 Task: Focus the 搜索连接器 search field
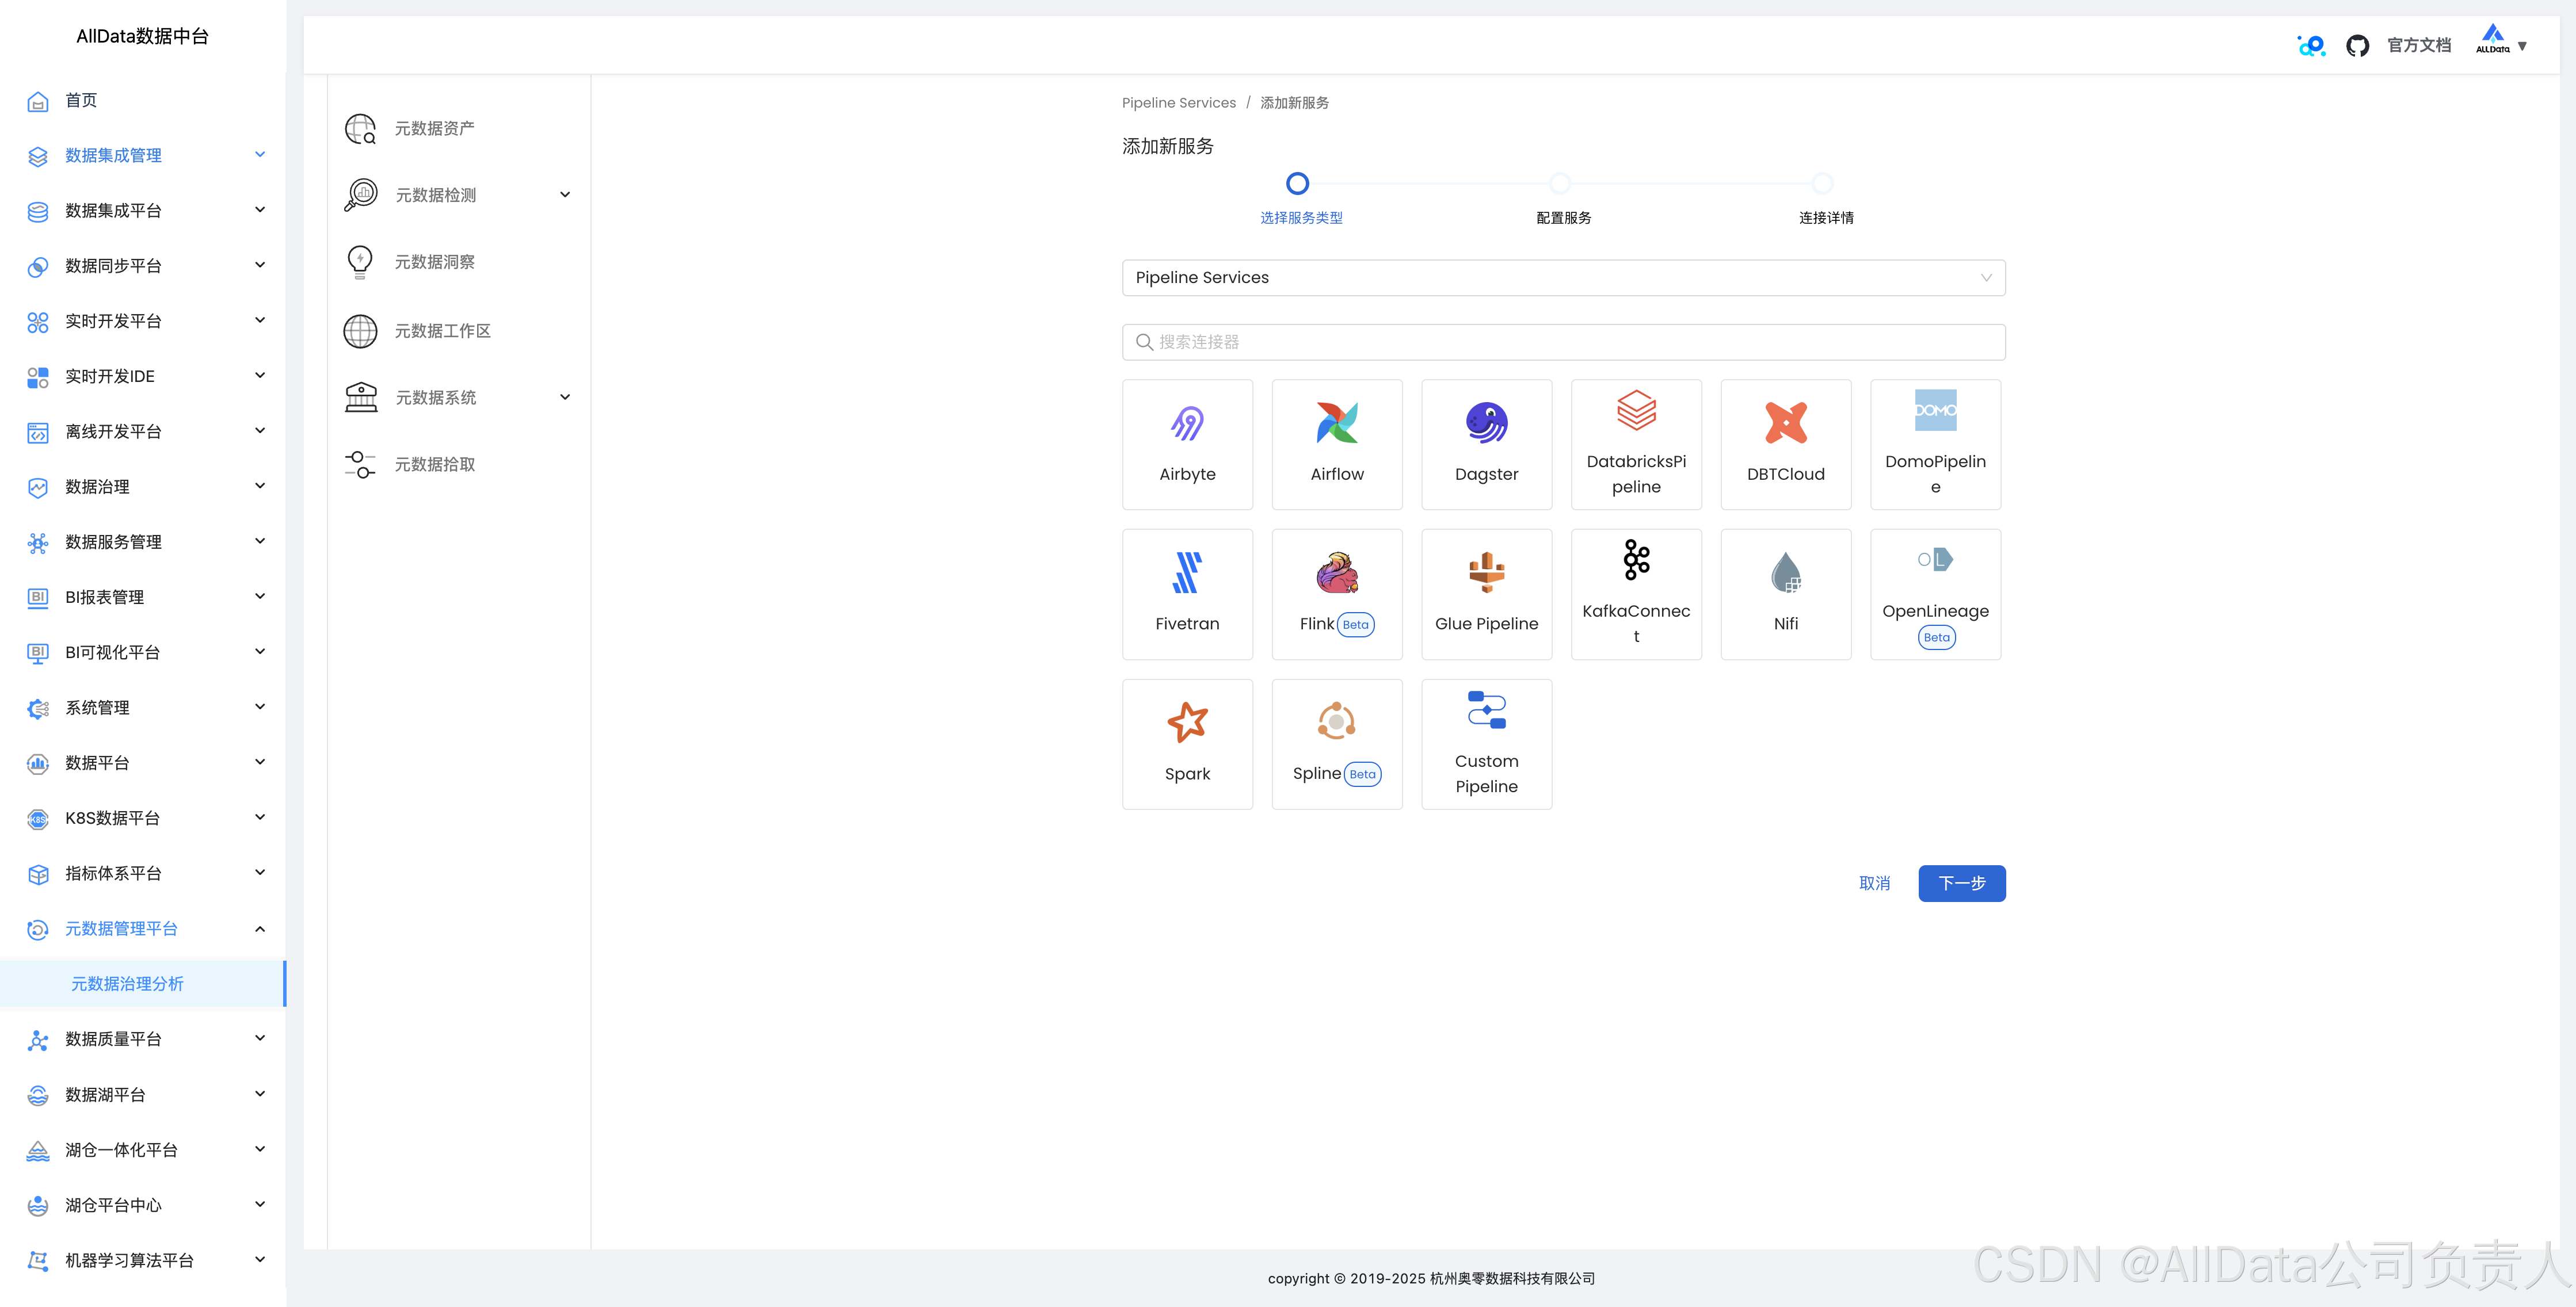[x=1563, y=342]
